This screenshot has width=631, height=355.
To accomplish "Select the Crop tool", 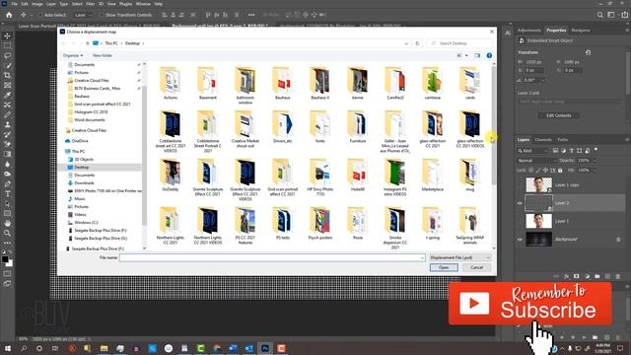I will pos(7,75).
